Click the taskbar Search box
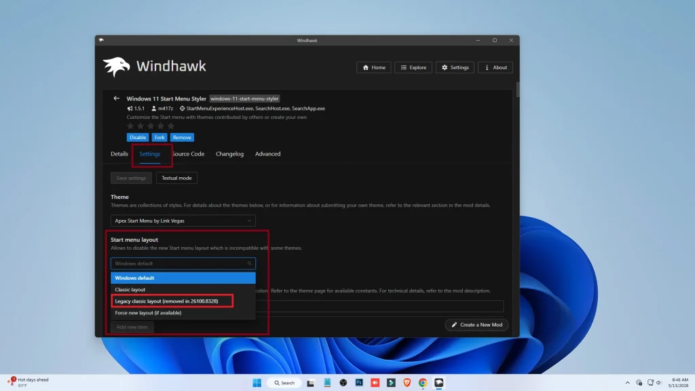This screenshot has height=391, width=695. [284, 383]
